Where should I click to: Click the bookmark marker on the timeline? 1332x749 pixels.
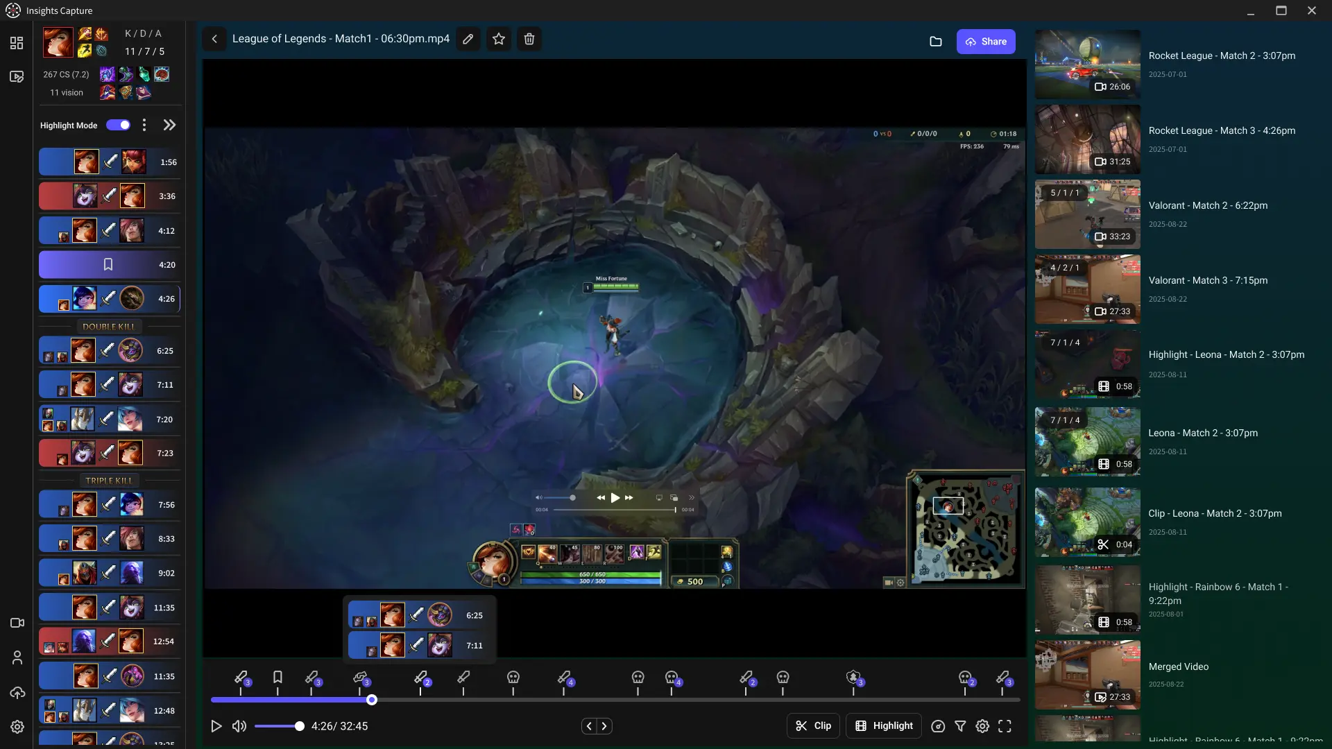[277, 677]
